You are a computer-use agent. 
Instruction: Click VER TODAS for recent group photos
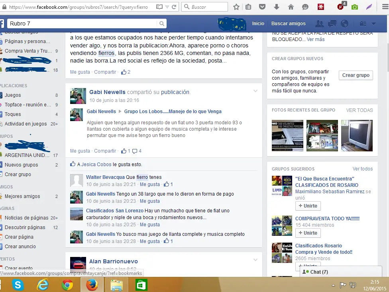pos(360,110)
